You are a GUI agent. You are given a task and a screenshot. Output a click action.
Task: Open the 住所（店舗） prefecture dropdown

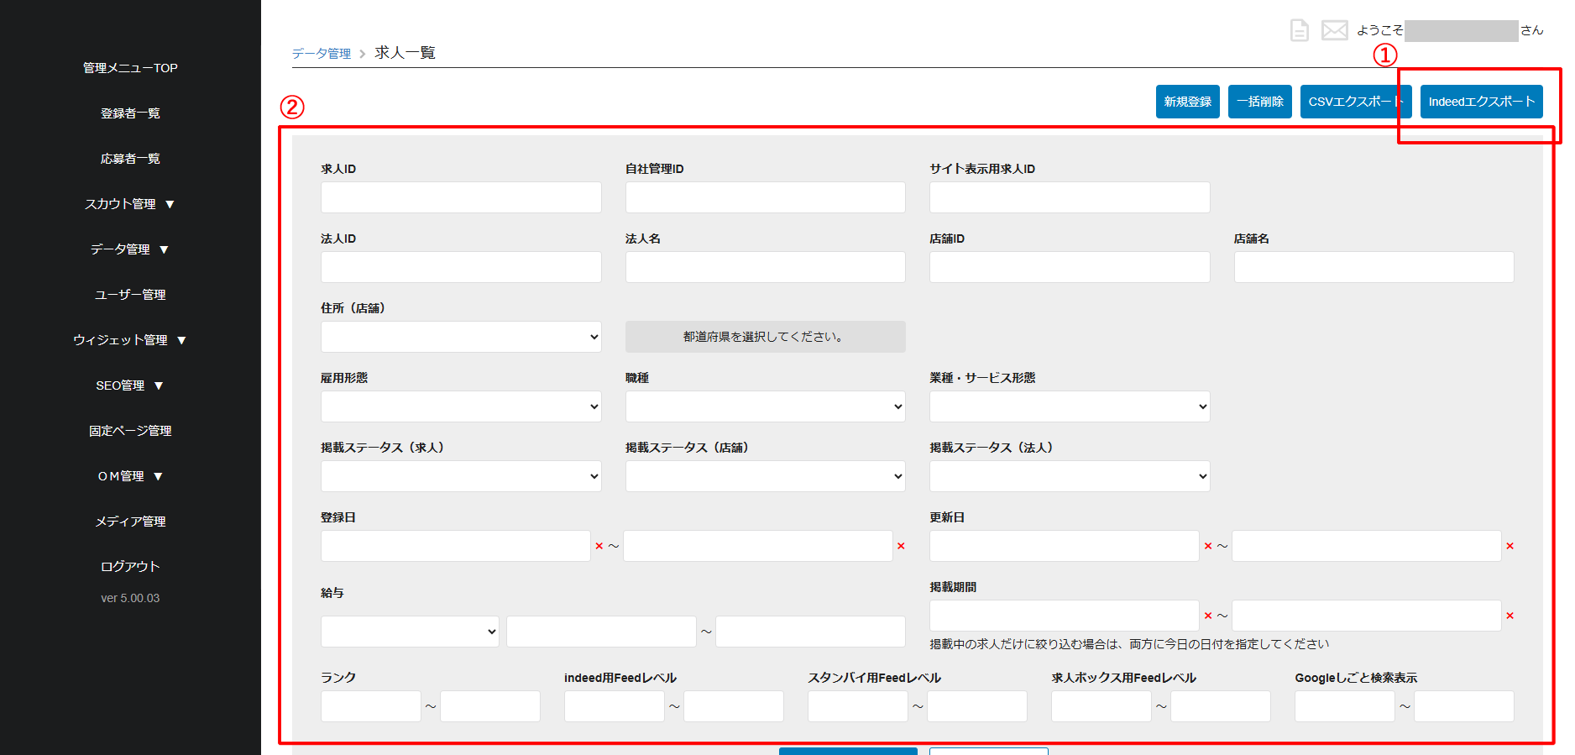click(461, 337)
